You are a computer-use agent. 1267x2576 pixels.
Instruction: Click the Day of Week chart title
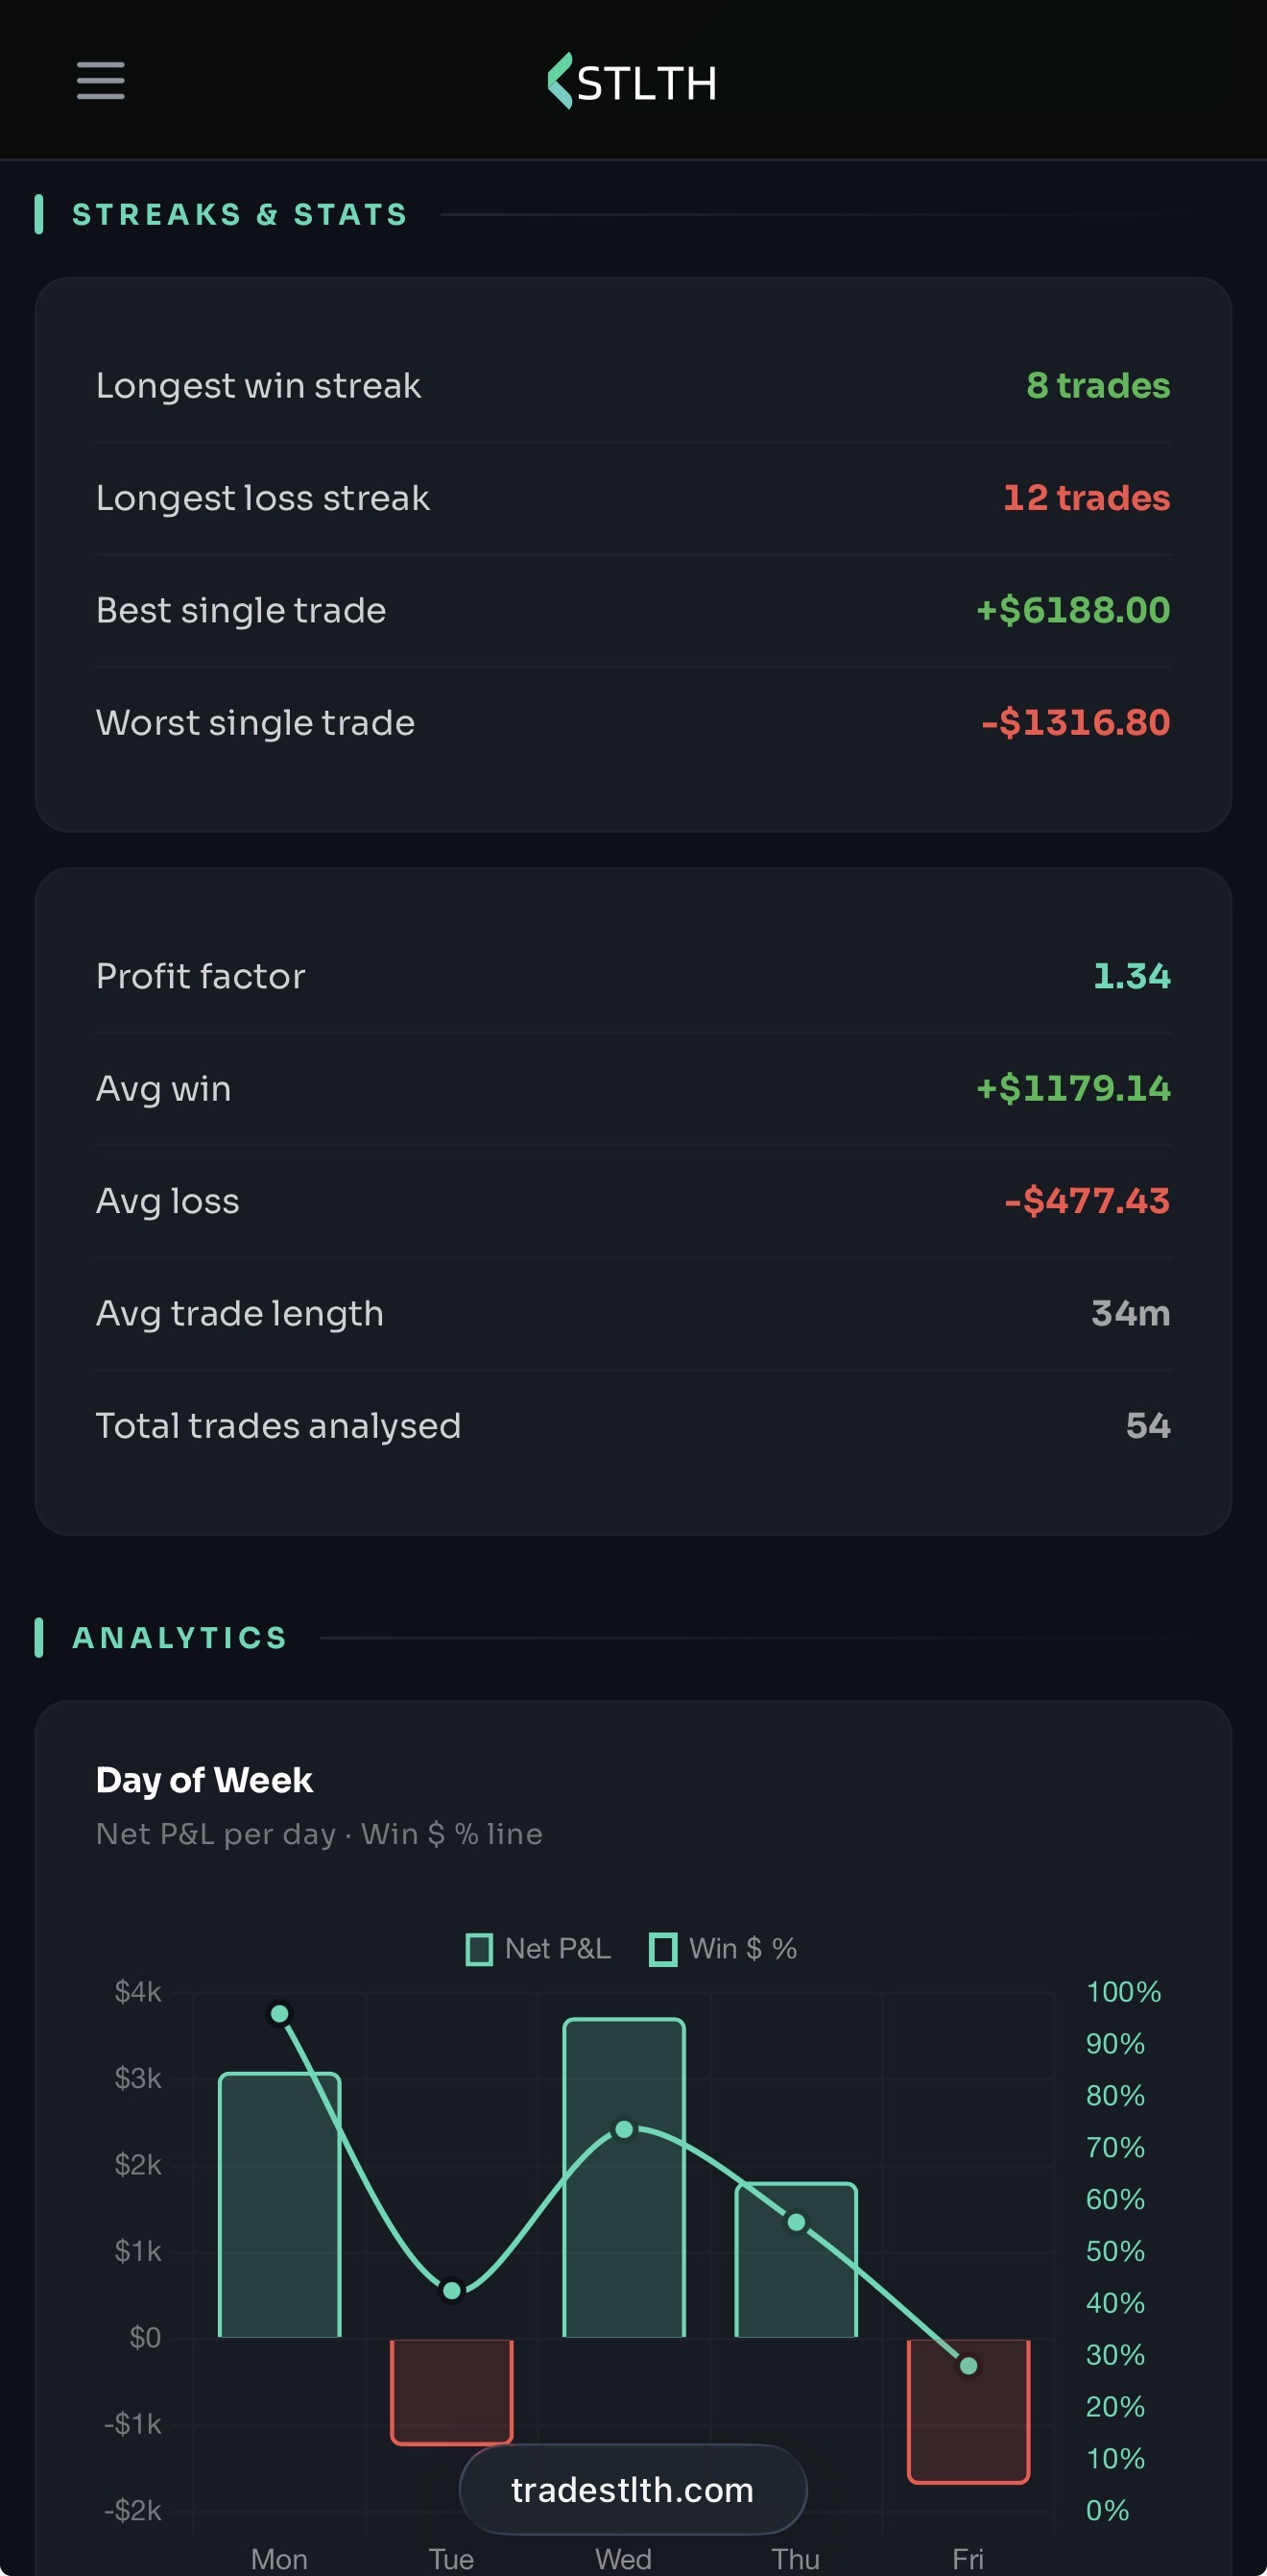[204, 1780]
